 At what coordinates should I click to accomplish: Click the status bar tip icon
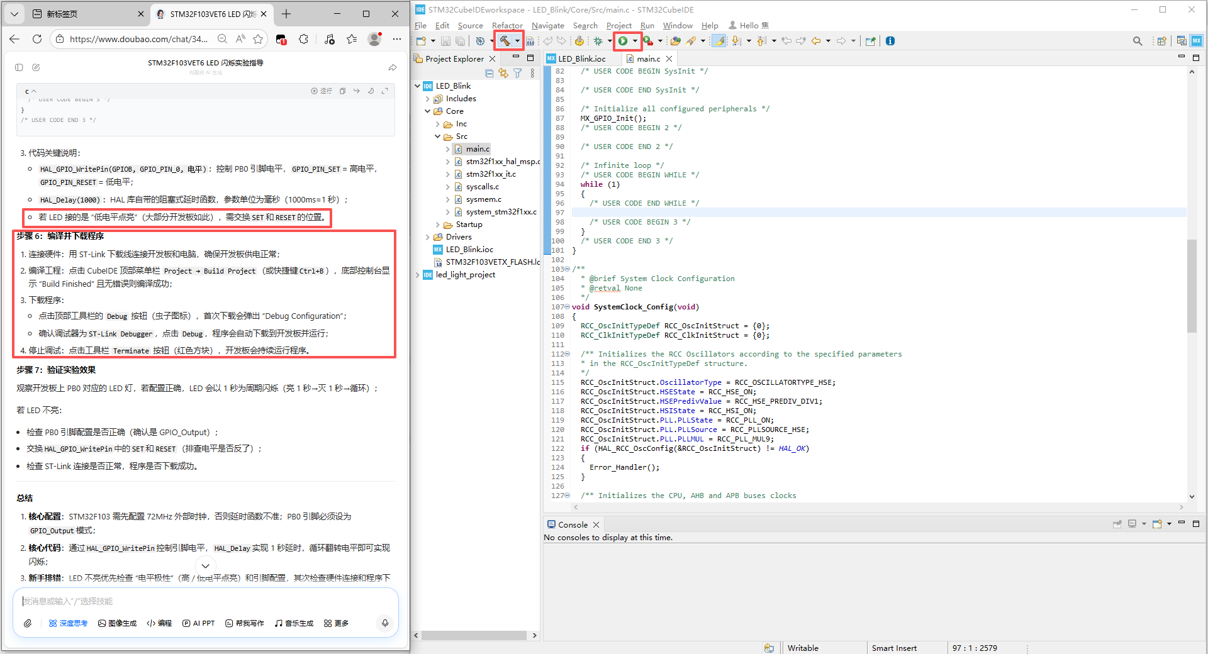tap(769, 648)
